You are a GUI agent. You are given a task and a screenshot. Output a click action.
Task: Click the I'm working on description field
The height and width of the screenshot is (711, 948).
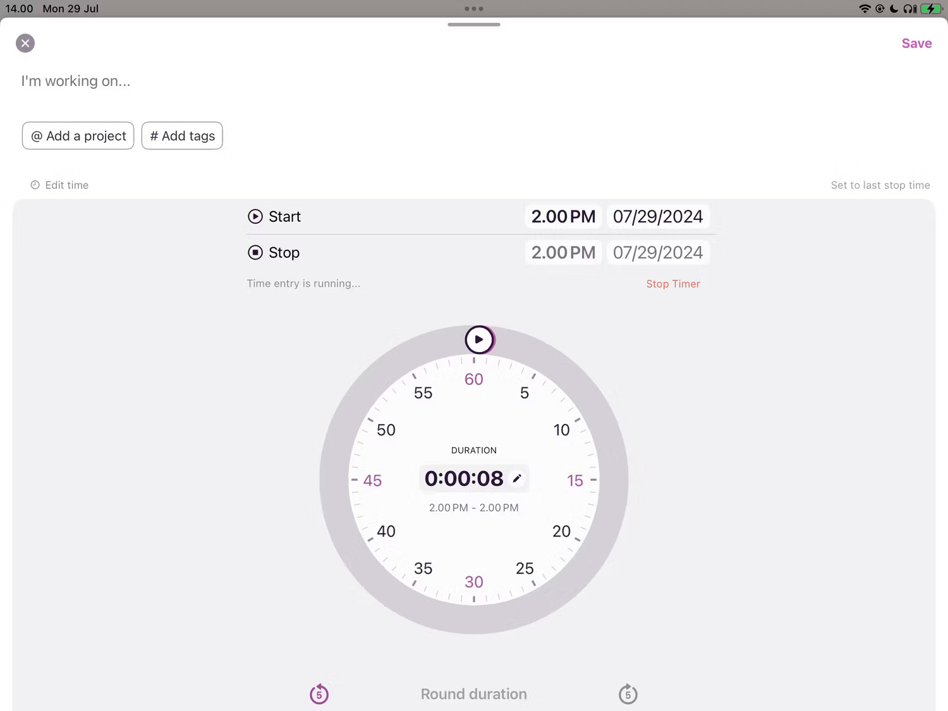[x=76, y=81]
